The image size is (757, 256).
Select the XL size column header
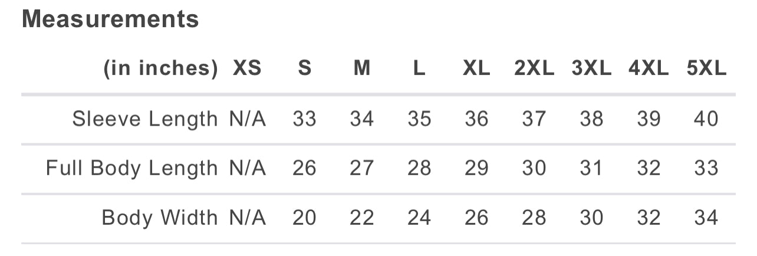(x=476, y=69)
